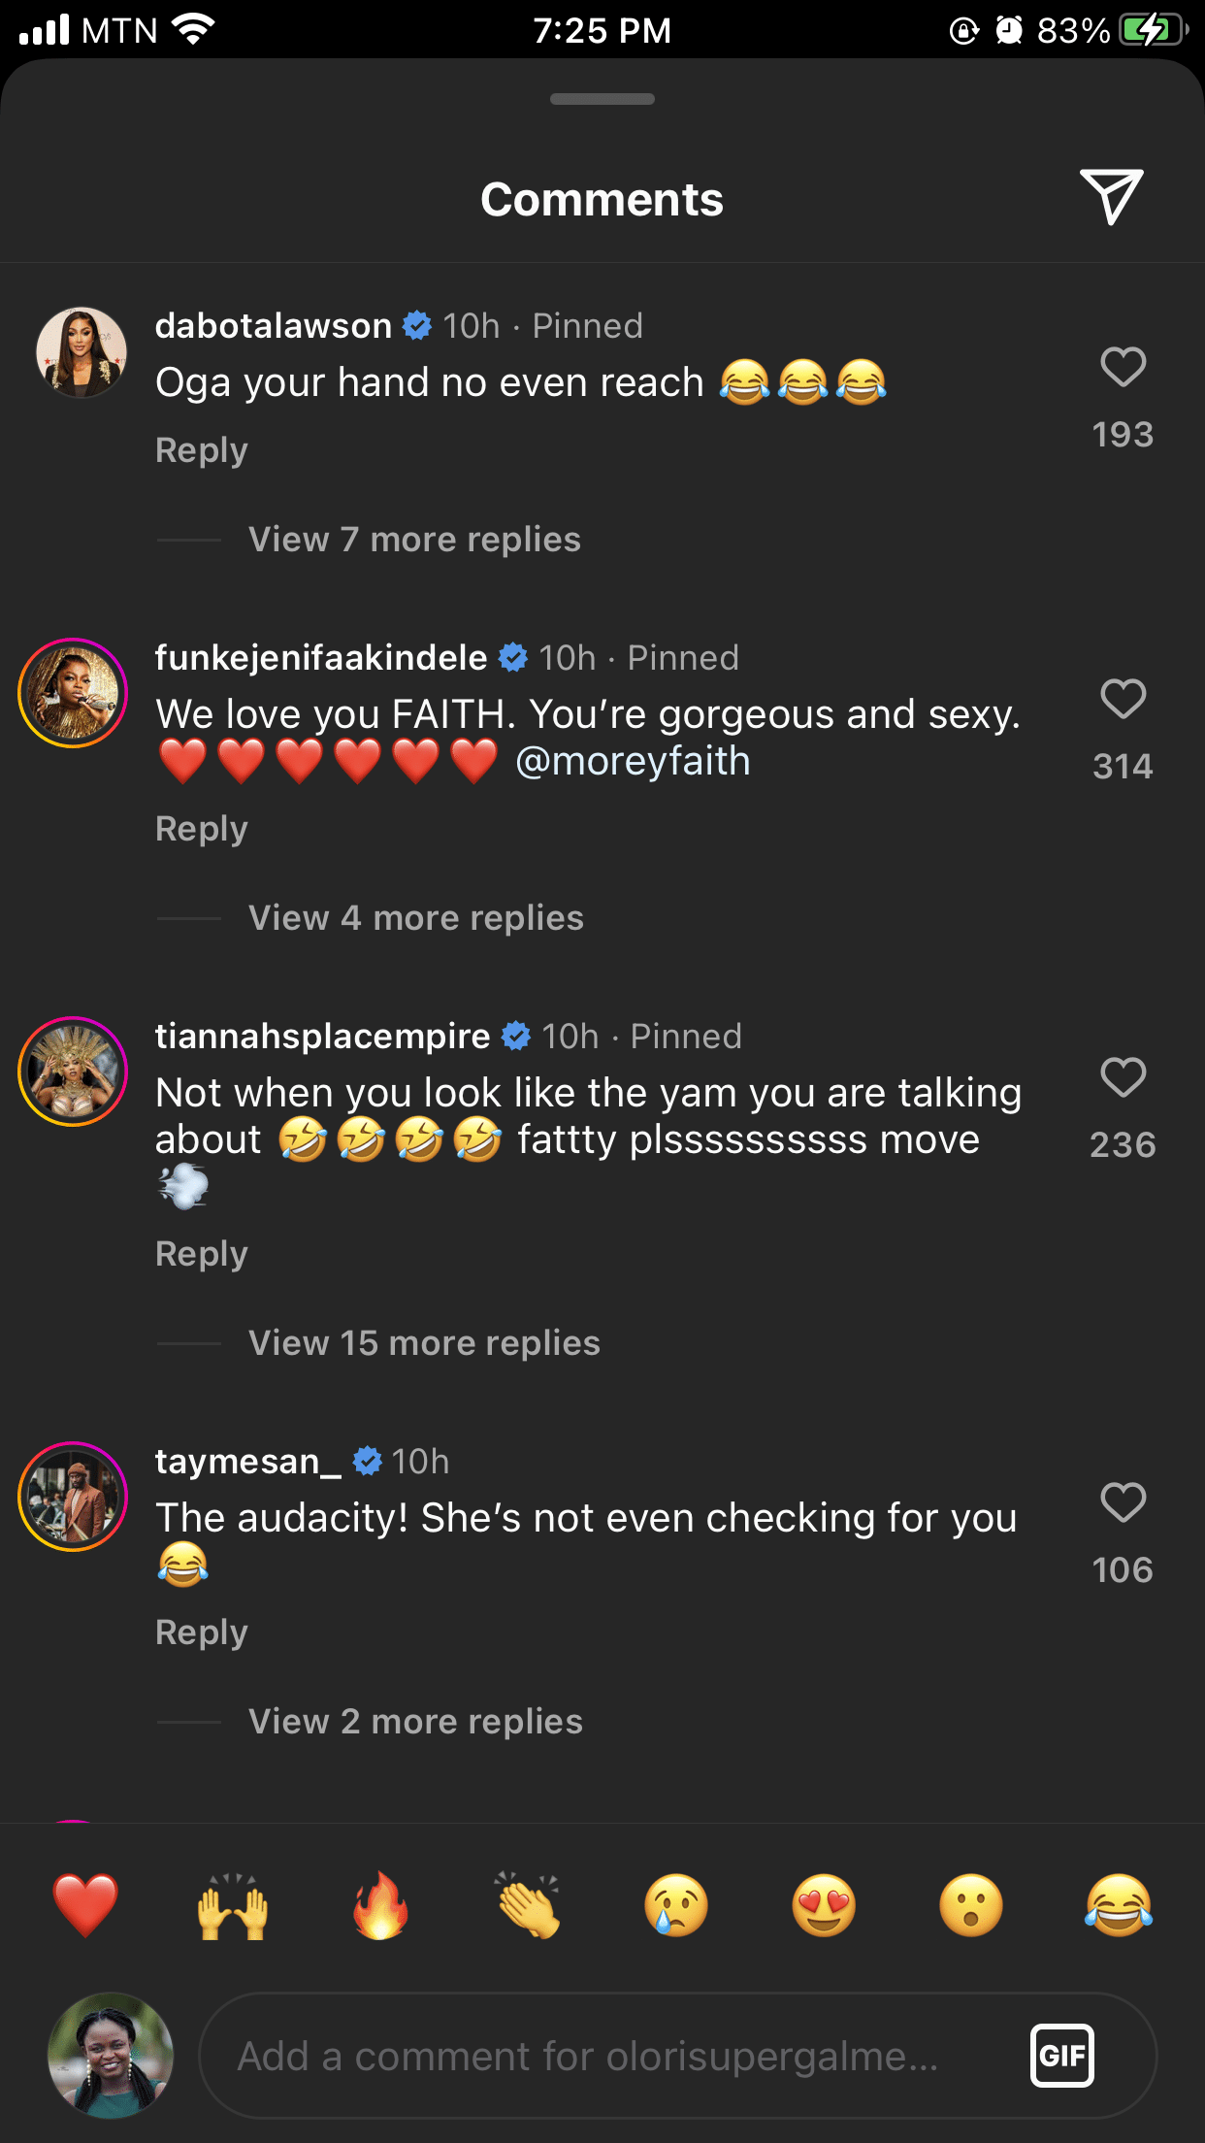Like tiannahsplacempire's comment
Viewport: 1205px width, 2143px height.
tap(1123, 1078)
